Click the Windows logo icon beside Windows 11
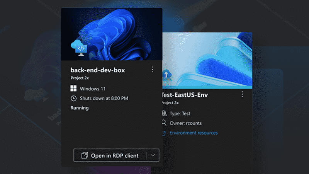This screenshot has width=309, height=174. pos(73,89)
